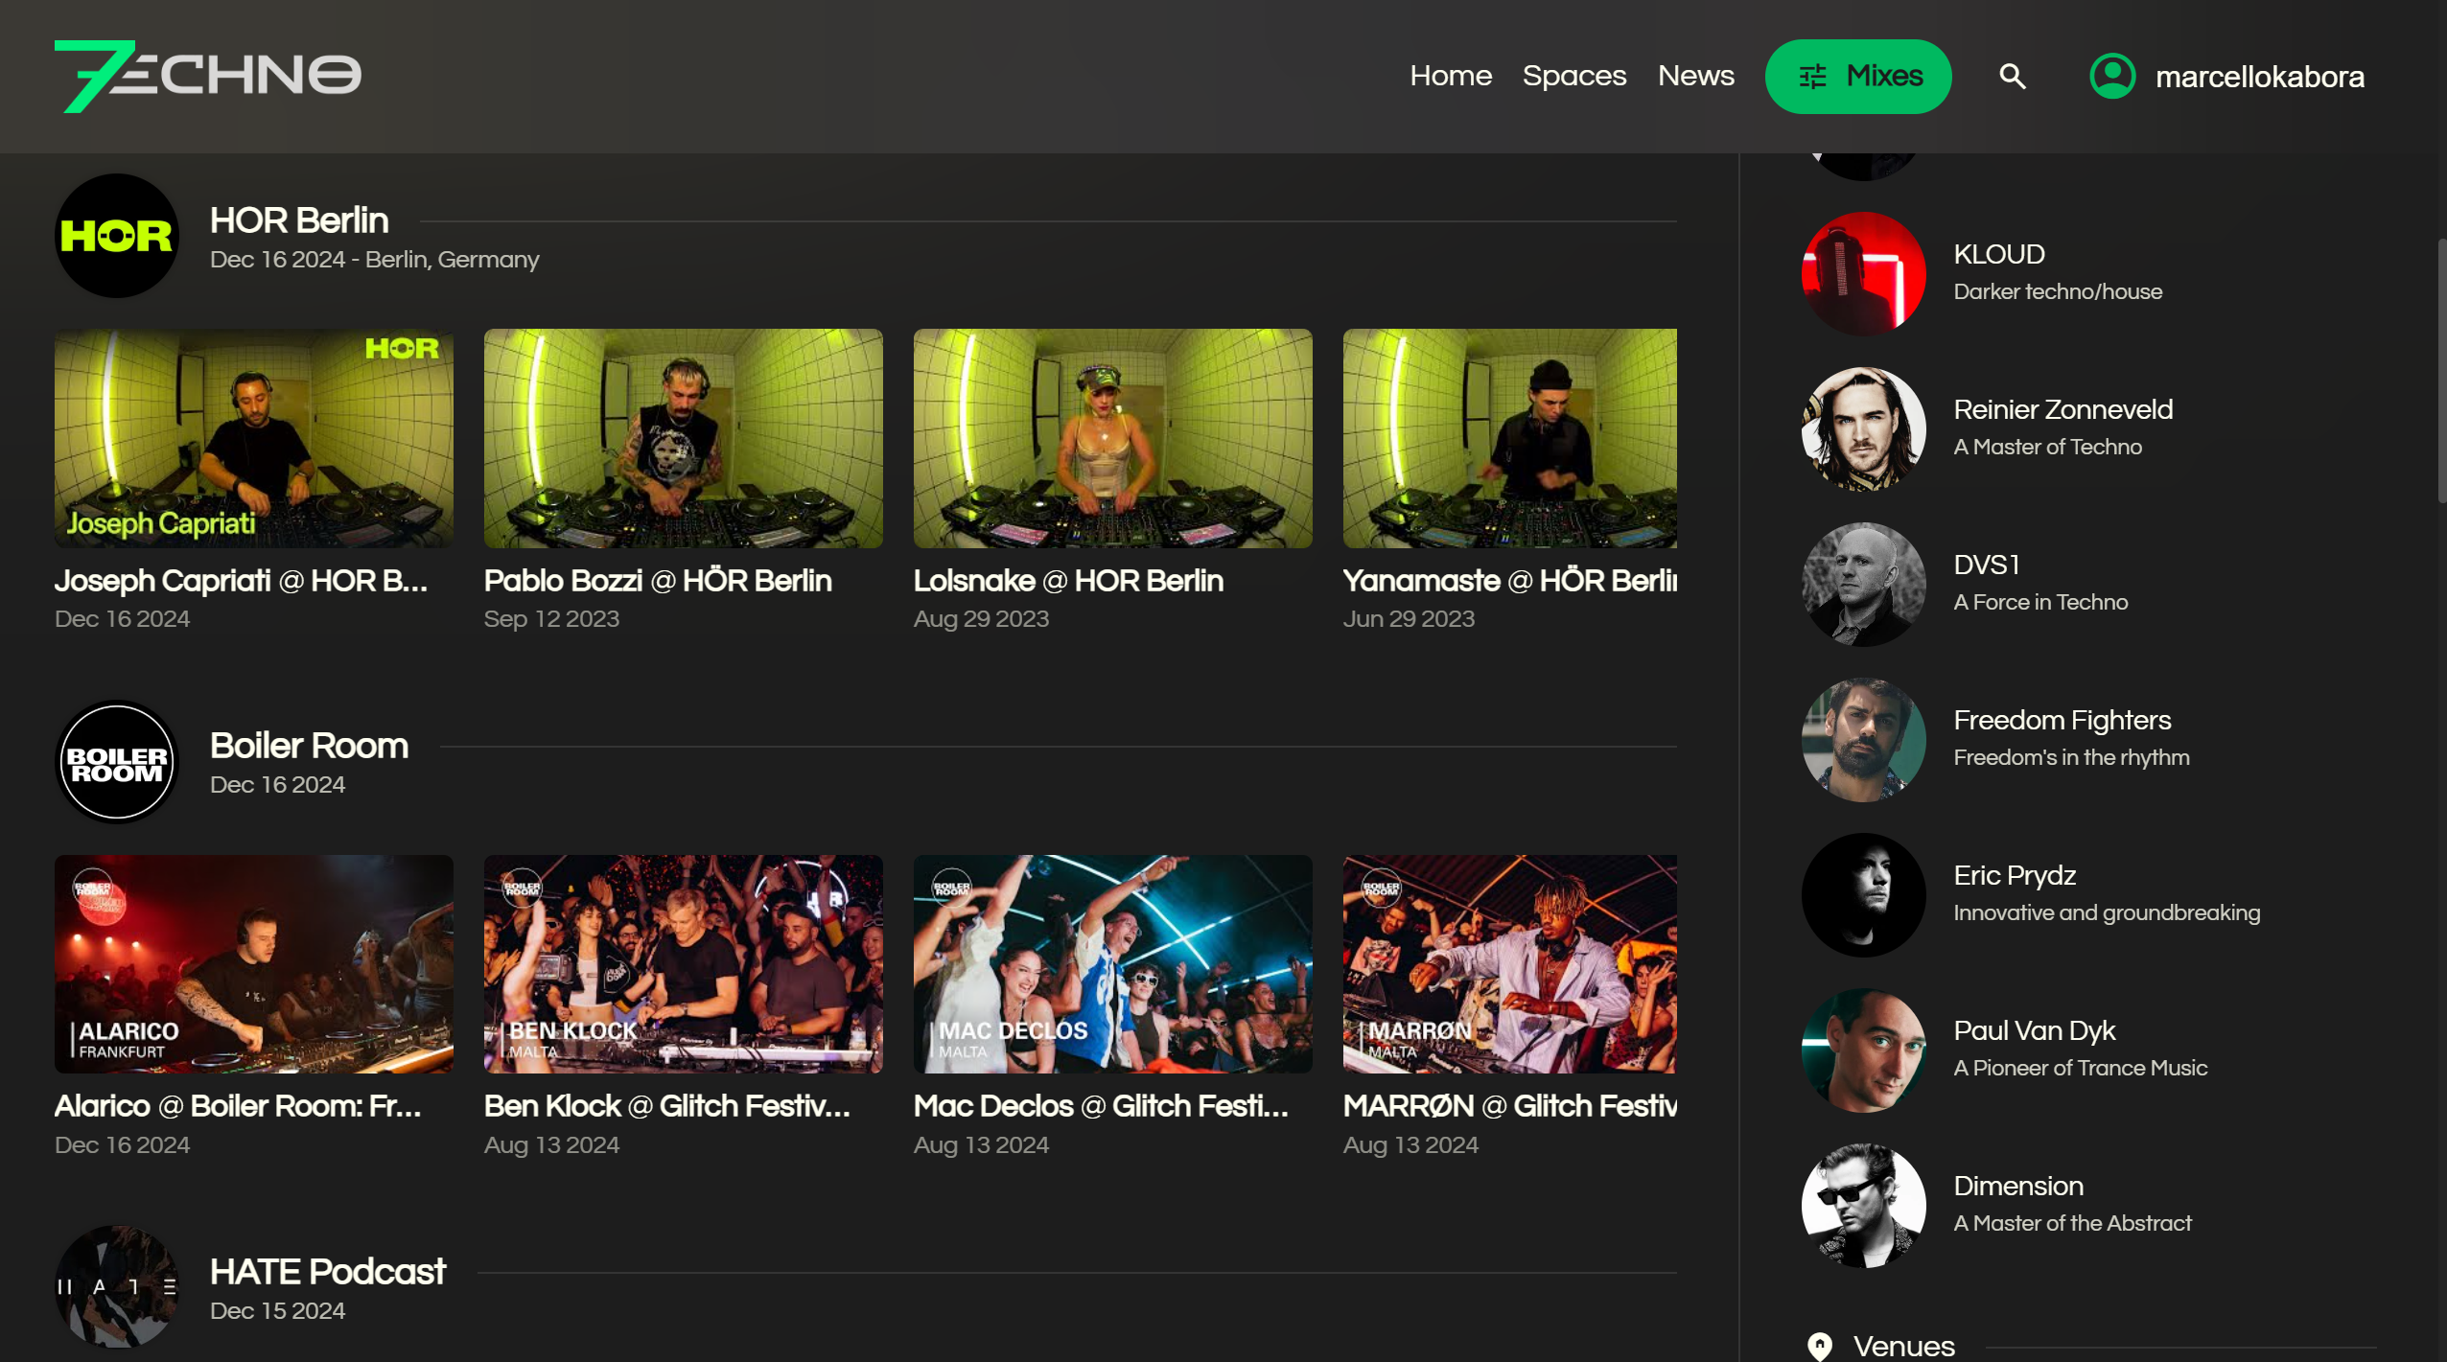Play Lolsnake HOR Berlin thumbnail

pyautogui.click(x=1113, y=438)
